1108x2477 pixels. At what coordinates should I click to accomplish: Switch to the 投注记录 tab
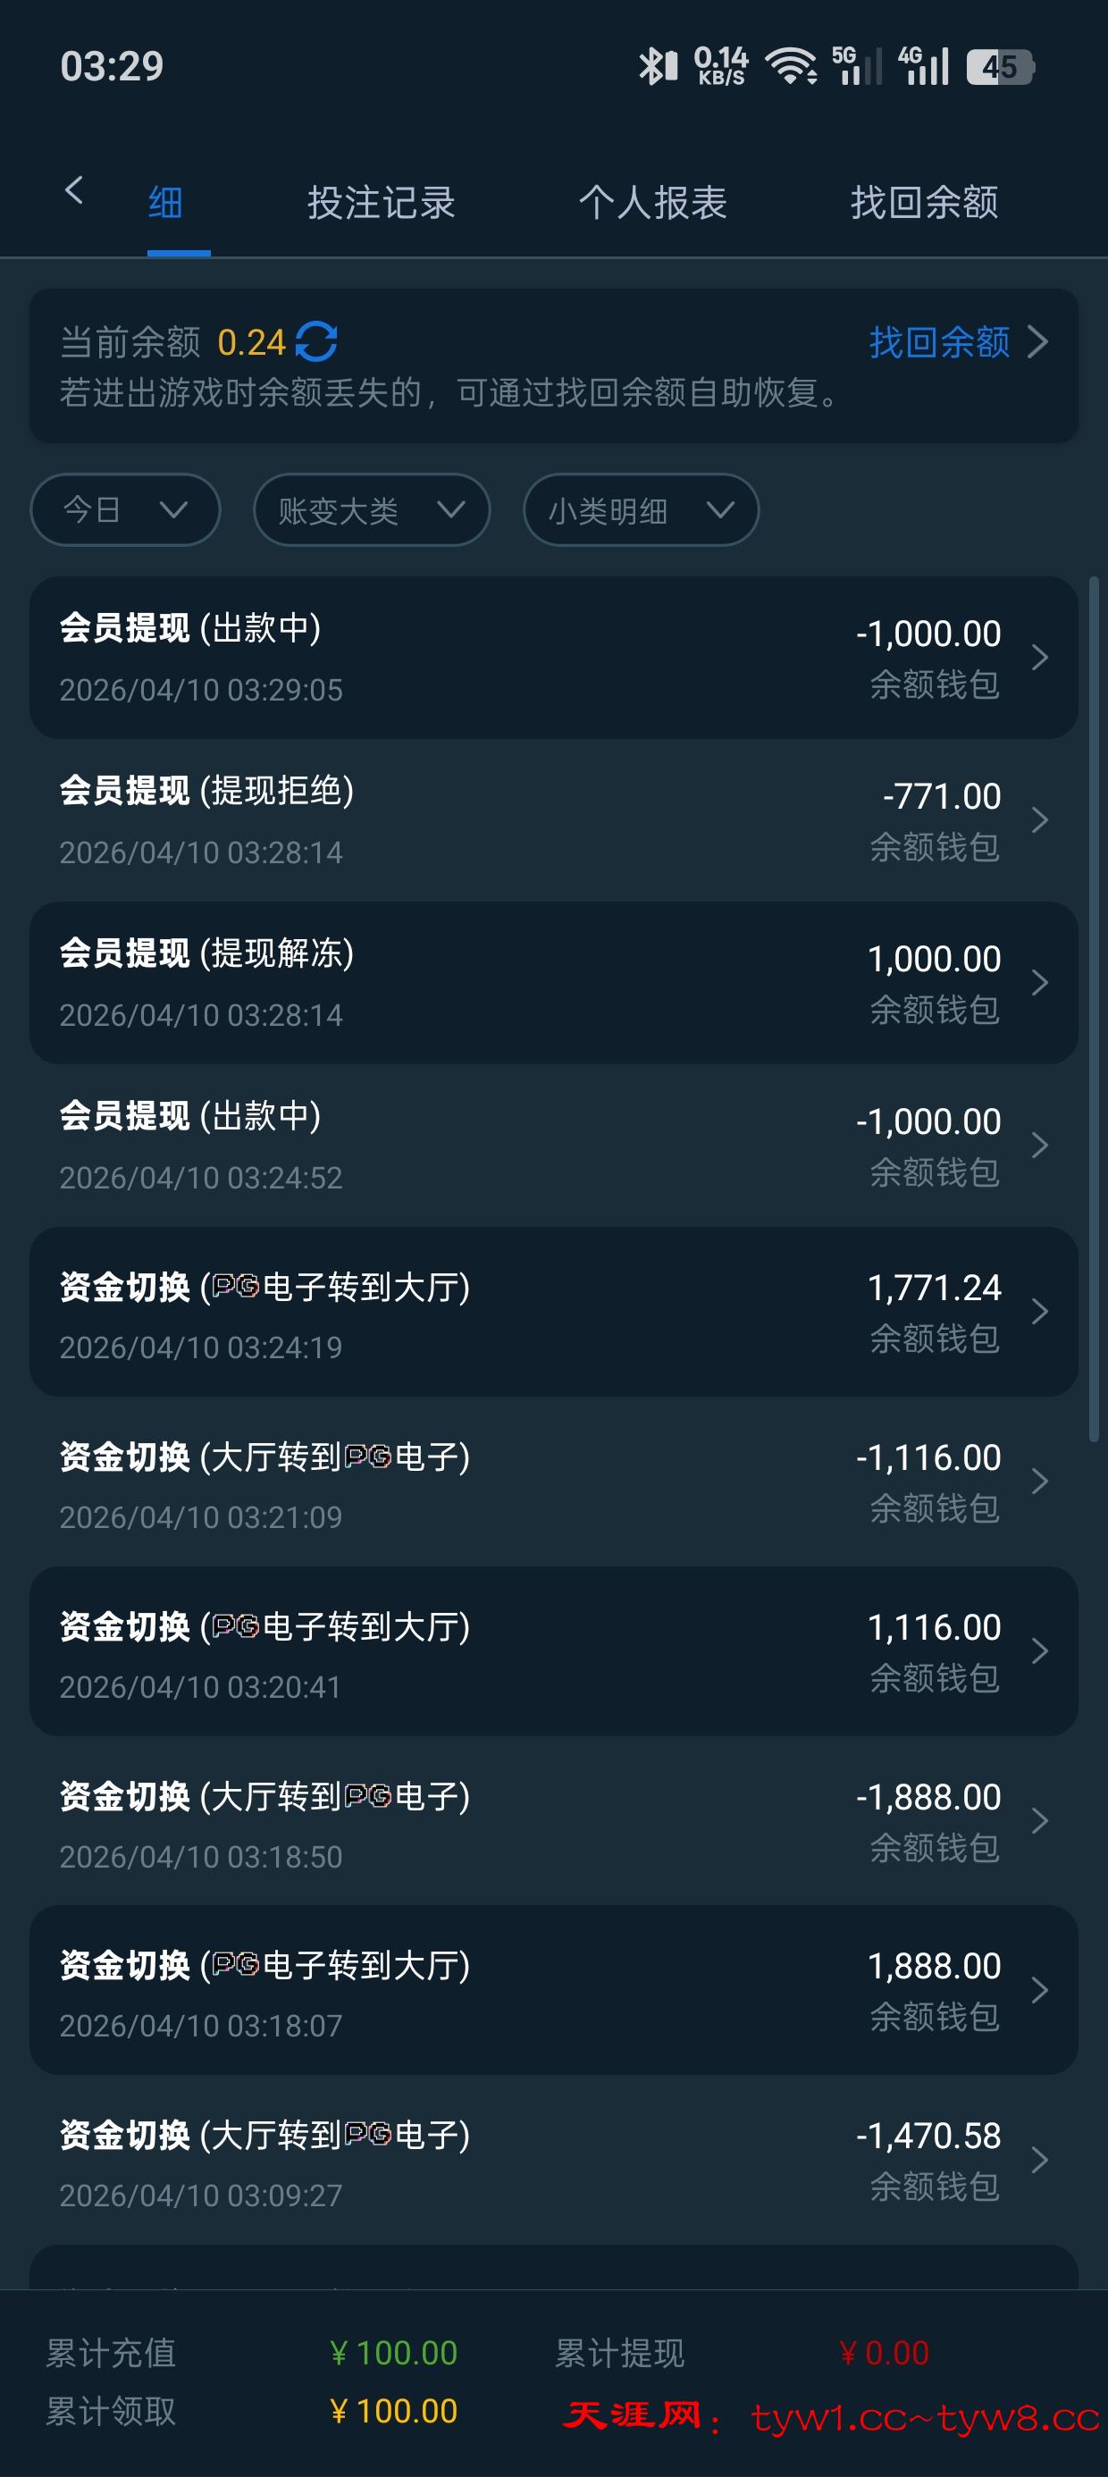pyautogui.click(x=381, y=203)
